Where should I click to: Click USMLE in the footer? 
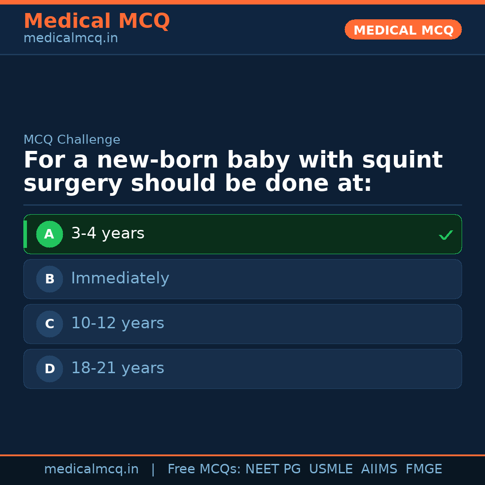tap(331, 469)
